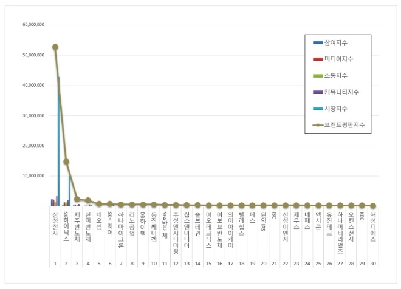Click the 삼성전자 data point on line
This screenshot has height=289, width=401.
55,47
